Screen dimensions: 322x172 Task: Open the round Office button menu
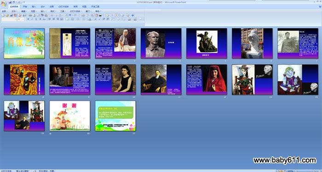[4, 4]
